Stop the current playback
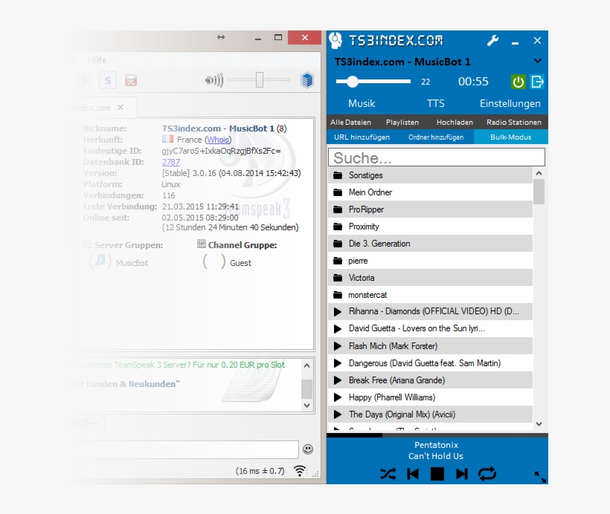Viewport: 610px width, 514px height. point(437,474)
